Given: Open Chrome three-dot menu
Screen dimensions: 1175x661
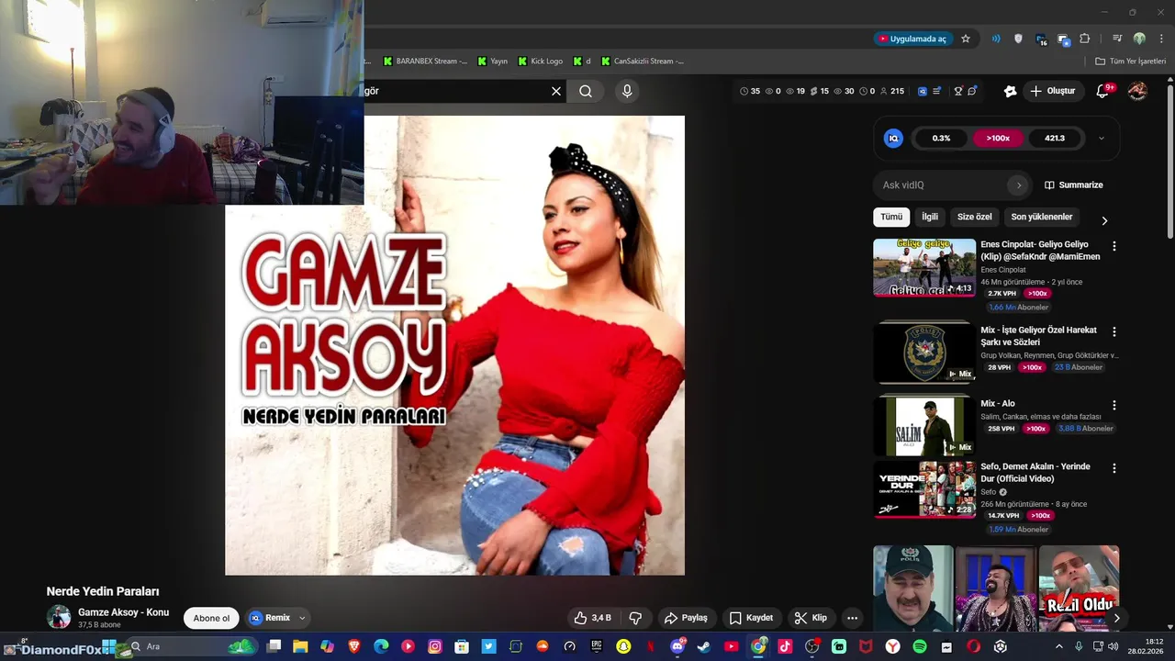Looking at the screenshot, I should pos(1161,39).
